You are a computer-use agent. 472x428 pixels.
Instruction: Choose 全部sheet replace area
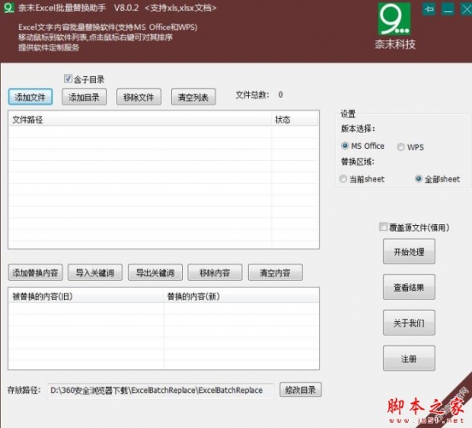click(418, 179)
